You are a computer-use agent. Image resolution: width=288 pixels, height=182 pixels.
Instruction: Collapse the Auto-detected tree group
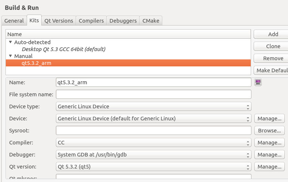(11, 42)
